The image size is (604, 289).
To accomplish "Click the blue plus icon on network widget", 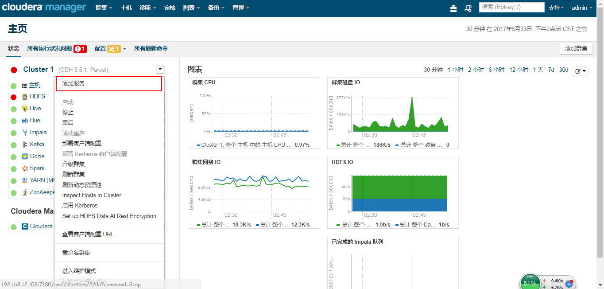I will pos(569,284).
